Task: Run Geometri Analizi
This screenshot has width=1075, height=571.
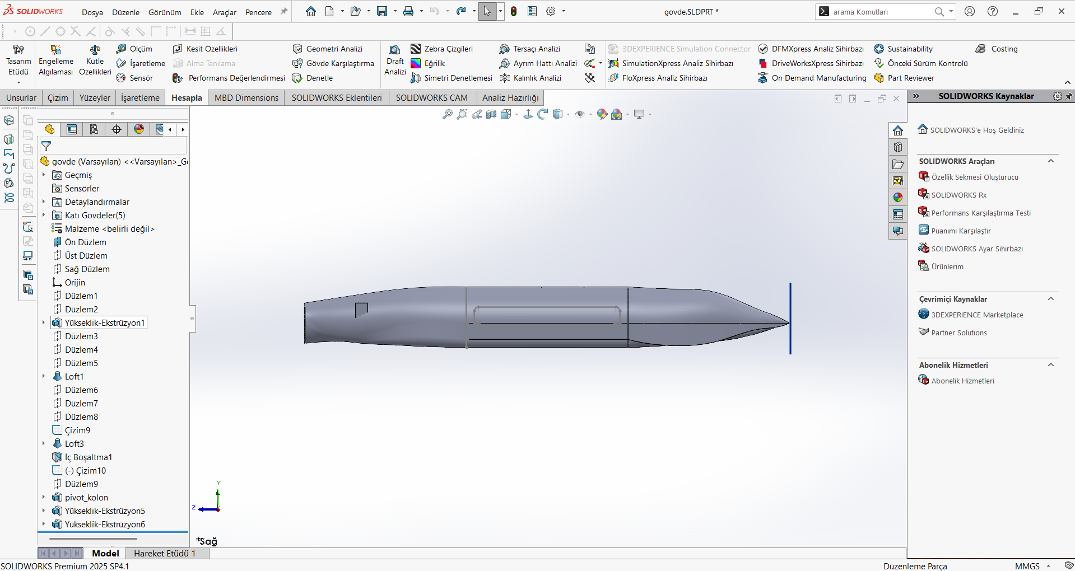Action: coord(328,49)
